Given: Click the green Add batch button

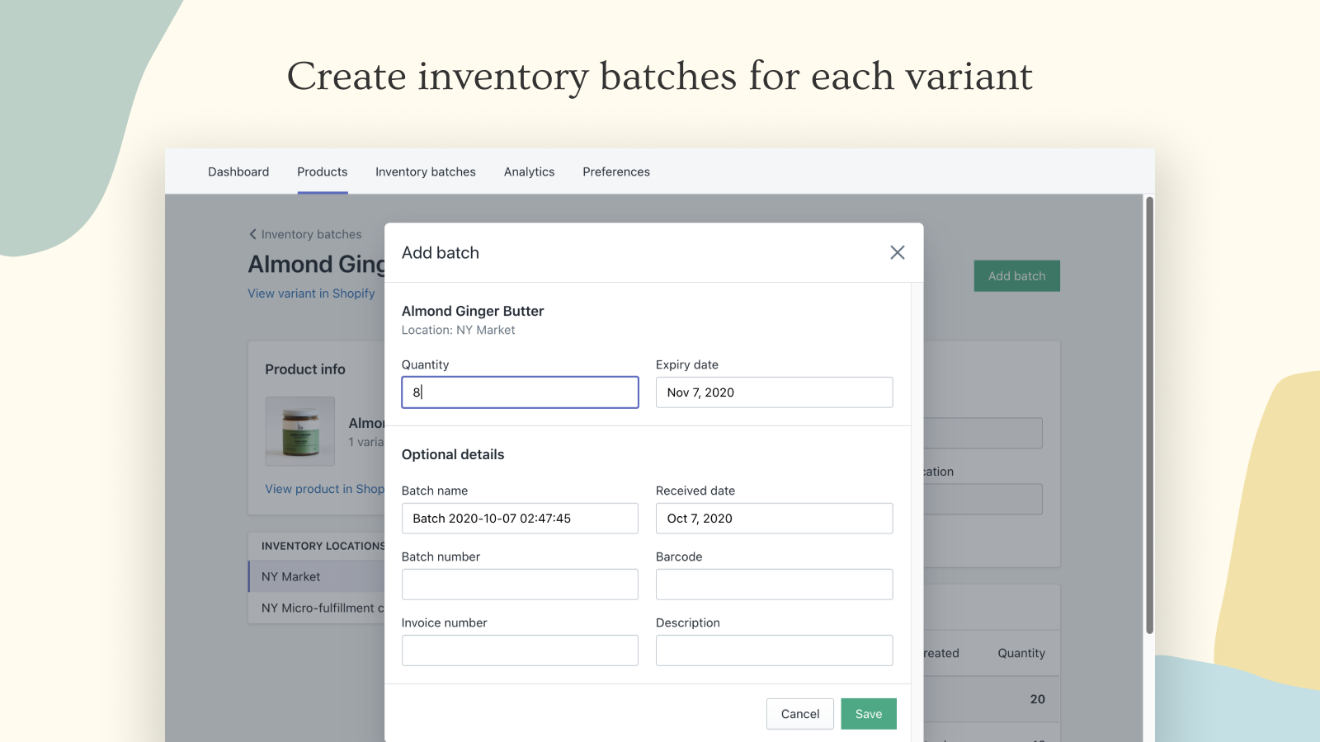Looking at the screenshot, I should pyautogui.click(x=1016, y=275).
